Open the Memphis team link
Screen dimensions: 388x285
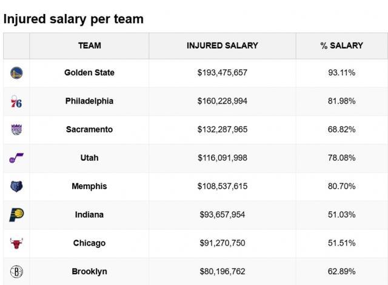89,186
